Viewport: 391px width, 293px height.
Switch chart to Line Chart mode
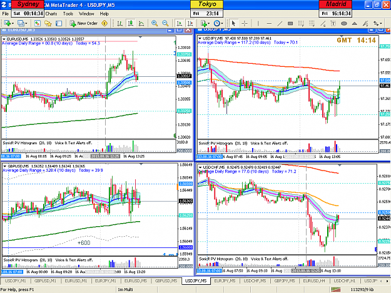(141, 23)
